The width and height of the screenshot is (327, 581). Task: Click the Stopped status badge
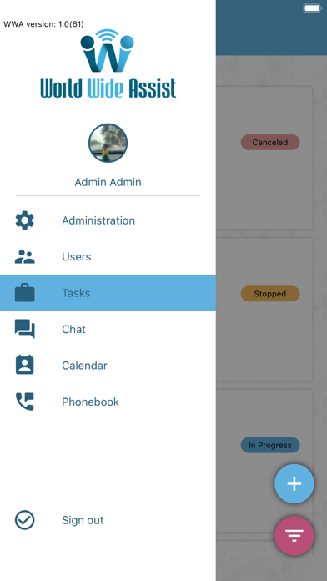point(270,294)
